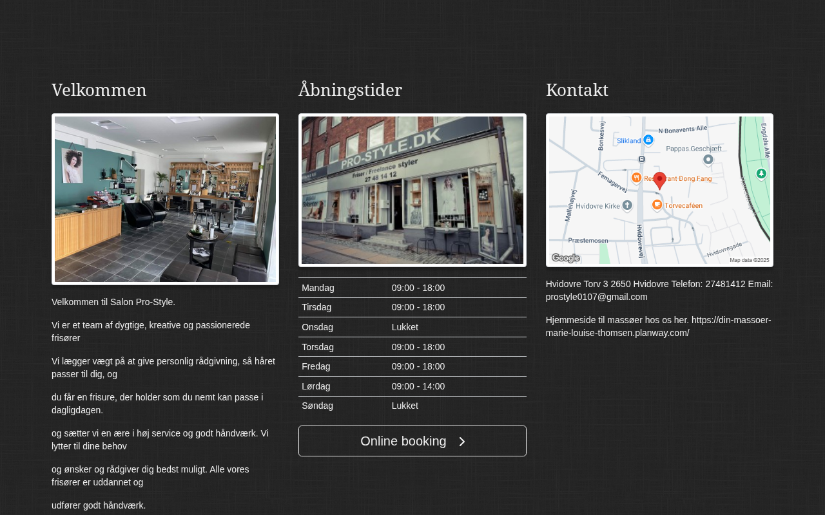Click the Søndag row label

pyautogui.click(x=318, y=406)
